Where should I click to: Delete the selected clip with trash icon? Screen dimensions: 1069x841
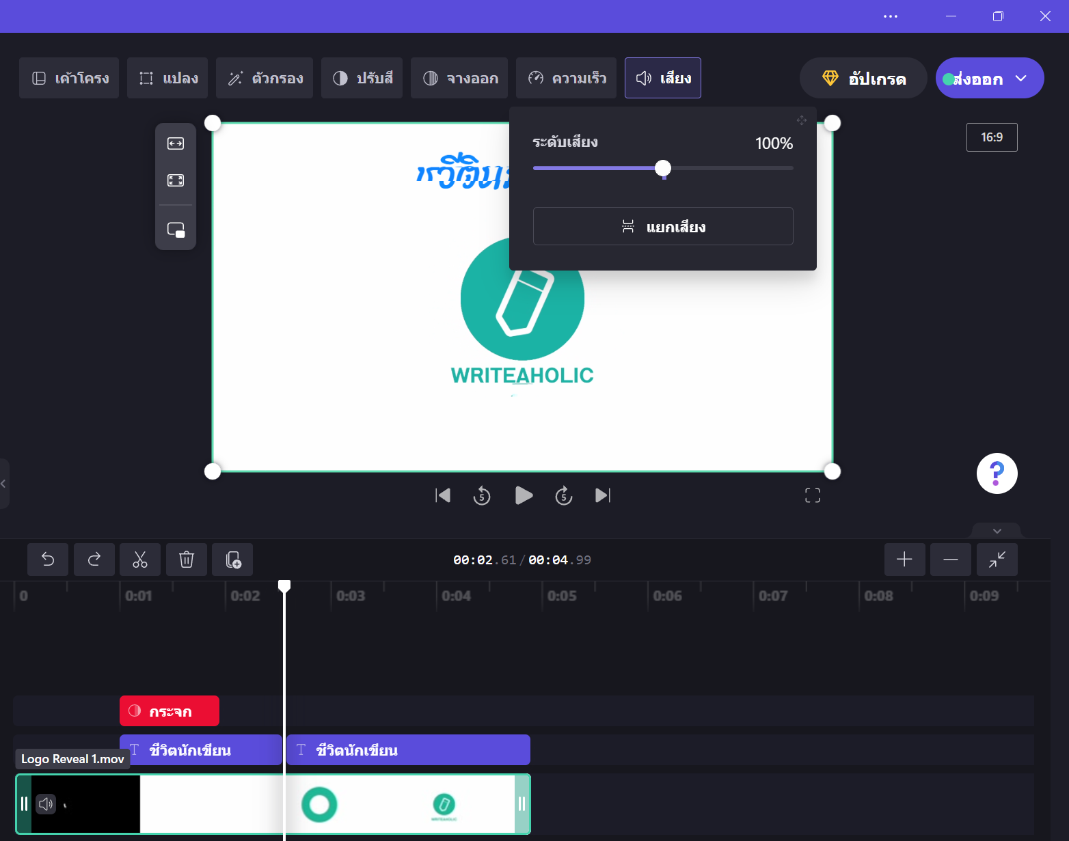click(187, 560)
